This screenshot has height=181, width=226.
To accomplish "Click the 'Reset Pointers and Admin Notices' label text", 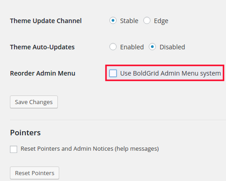I will click(67, 149).
